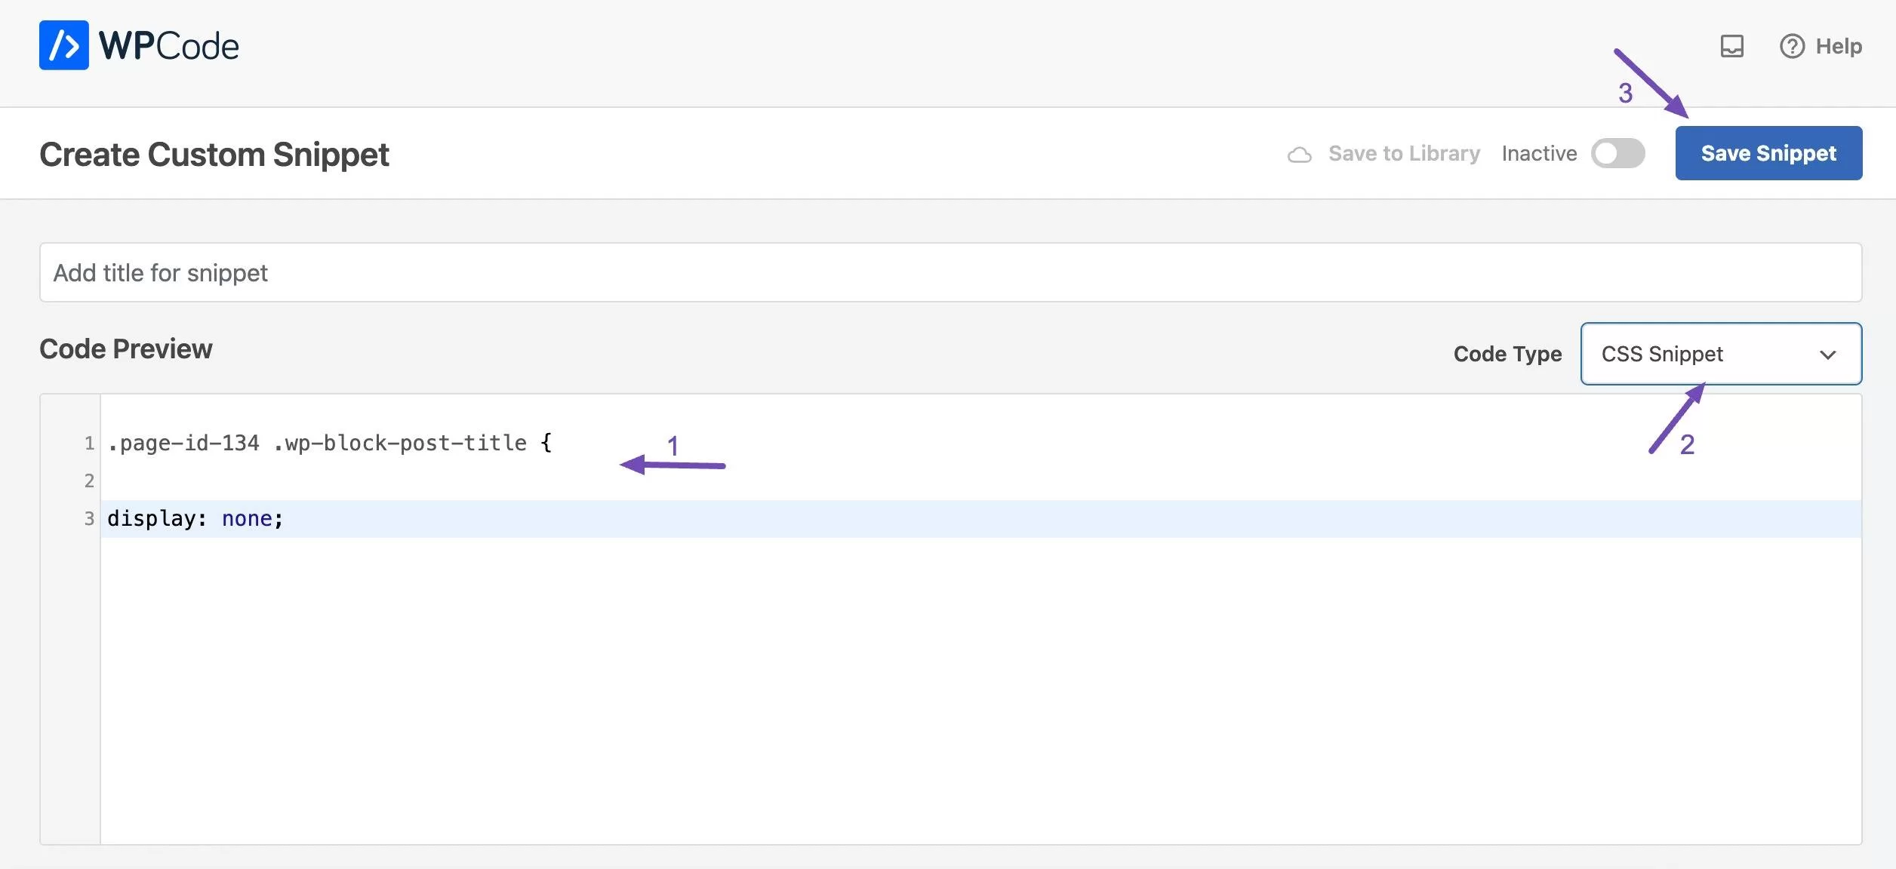The image size is (1896, 869).
Task: Click line number 3 in editor gutter
Action: tap(89, 519)
